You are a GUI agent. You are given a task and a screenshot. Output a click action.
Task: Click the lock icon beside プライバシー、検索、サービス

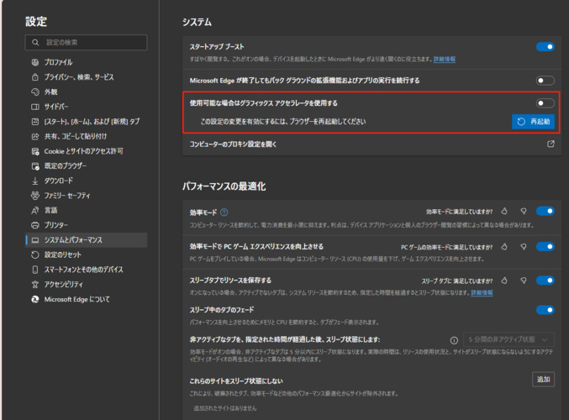point(34,77)
